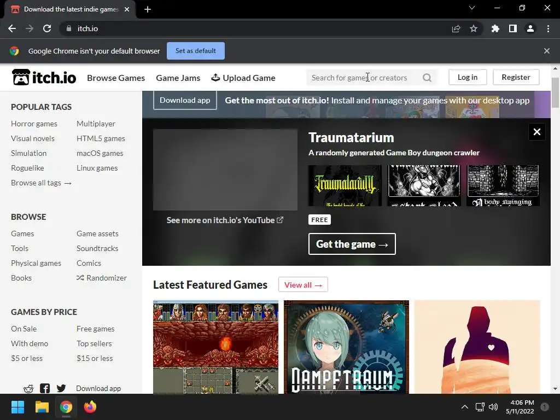The height and width of the screenshot is (420, 560).
Task: Open Traumatarium title screenshot thumbnail
Action: [x=345, y=185]
